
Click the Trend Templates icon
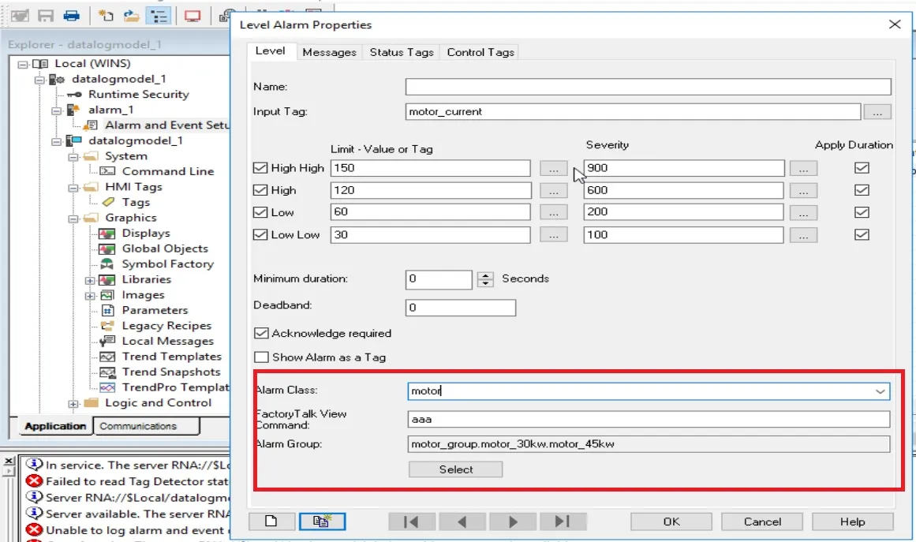pos(107,357)
